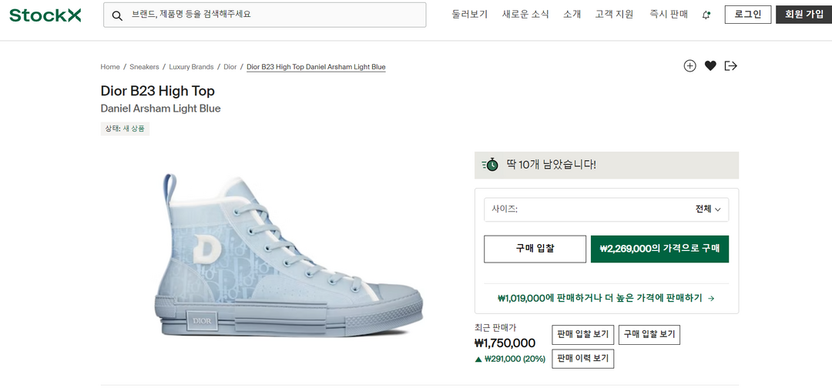832x388 pixels.
Task: Click the share icon
Action: [731, 66]
